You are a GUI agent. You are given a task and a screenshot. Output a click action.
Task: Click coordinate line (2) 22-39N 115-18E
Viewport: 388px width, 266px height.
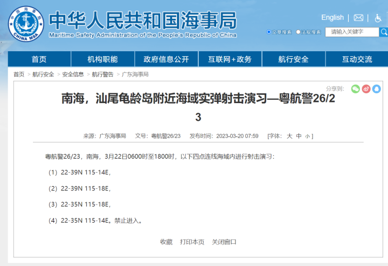(x=79, y=188)
